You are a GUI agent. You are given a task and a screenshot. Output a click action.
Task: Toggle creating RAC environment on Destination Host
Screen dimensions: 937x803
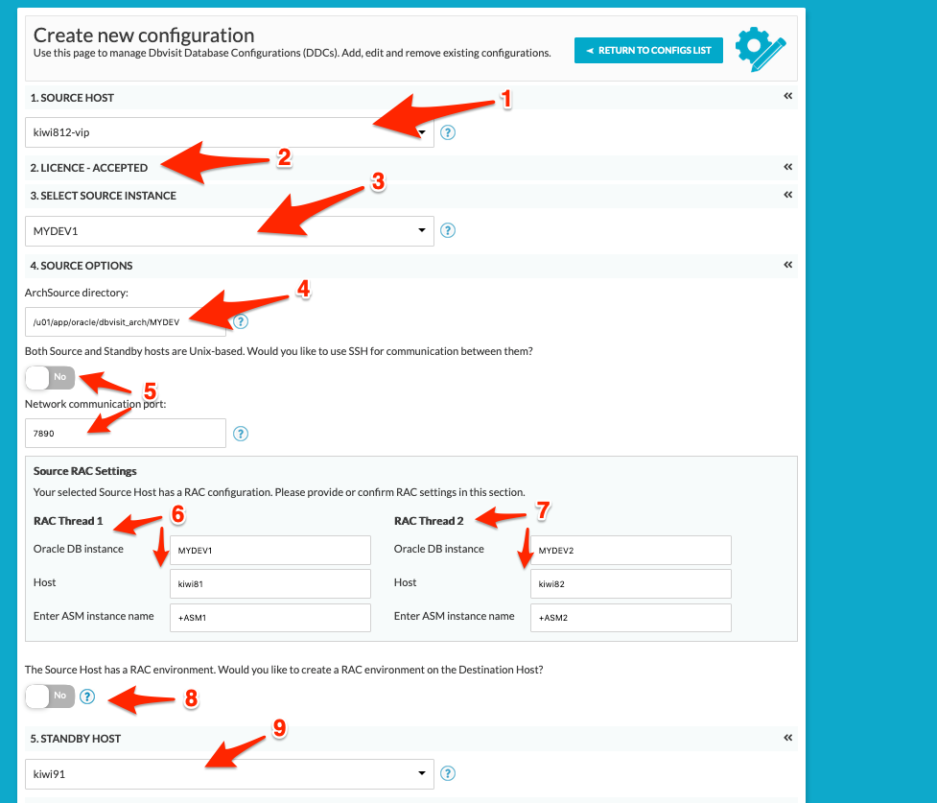tap(50, 696)
